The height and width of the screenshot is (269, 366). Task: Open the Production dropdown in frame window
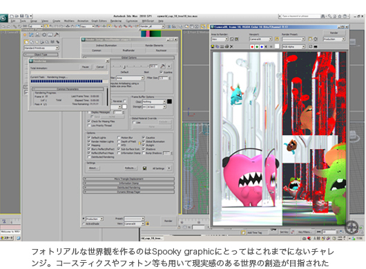334,39
